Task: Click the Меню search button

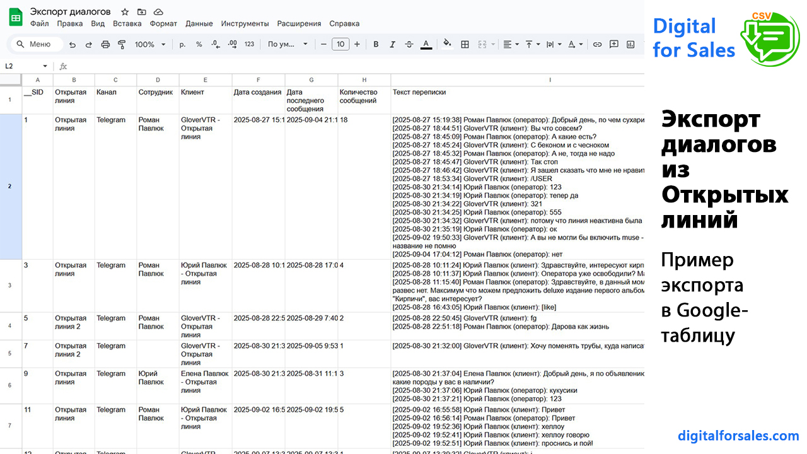Action: (35, 45)
